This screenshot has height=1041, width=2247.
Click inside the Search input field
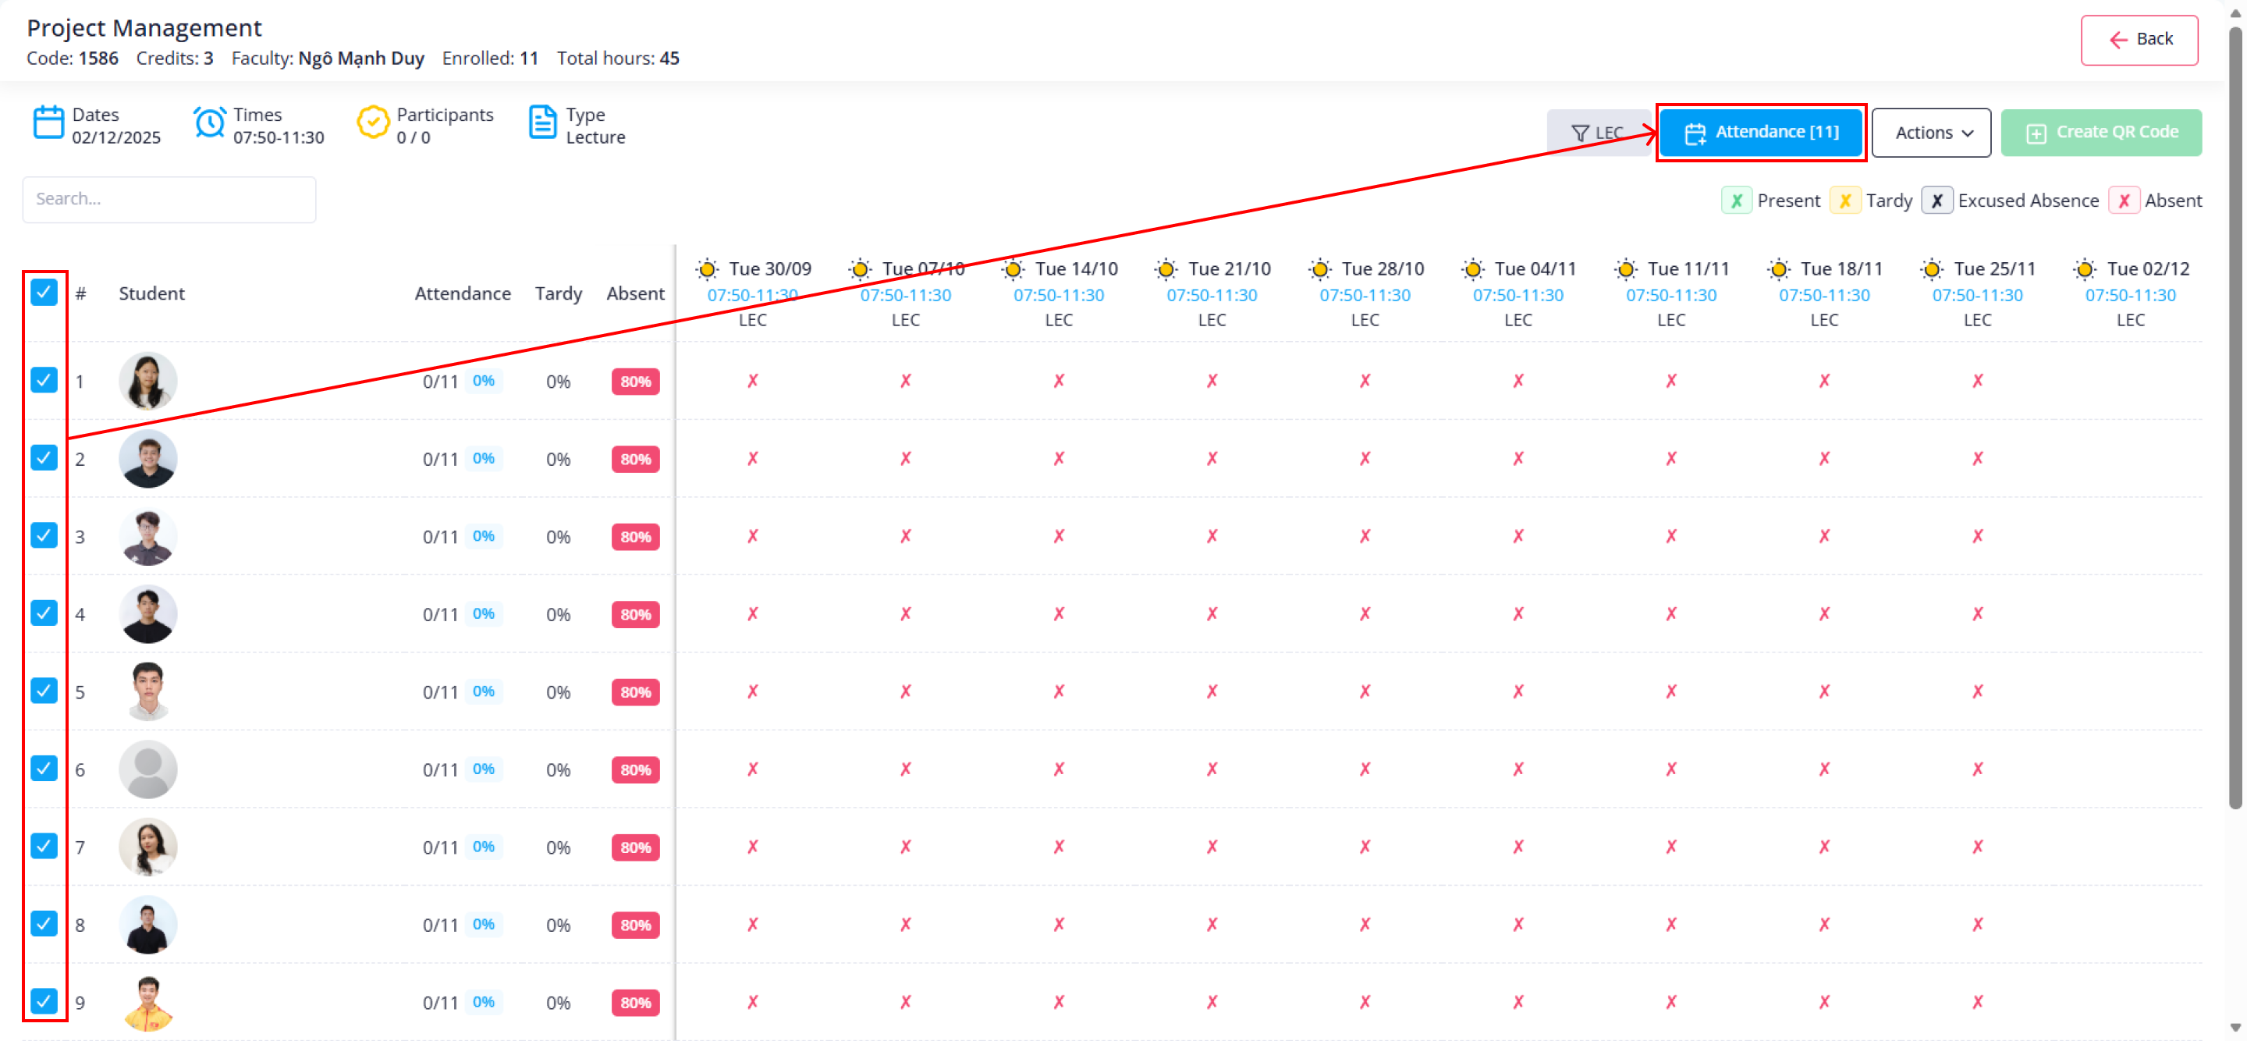(x=169, y=199)
